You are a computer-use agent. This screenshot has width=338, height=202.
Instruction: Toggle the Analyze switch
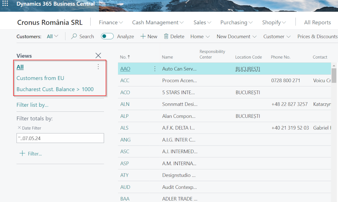[x=107, y=36]
